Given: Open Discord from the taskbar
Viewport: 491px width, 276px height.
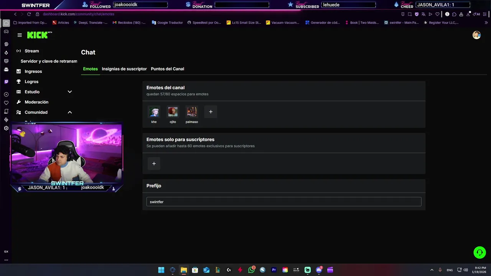Looking at the screenshot, I should (319, 270).
